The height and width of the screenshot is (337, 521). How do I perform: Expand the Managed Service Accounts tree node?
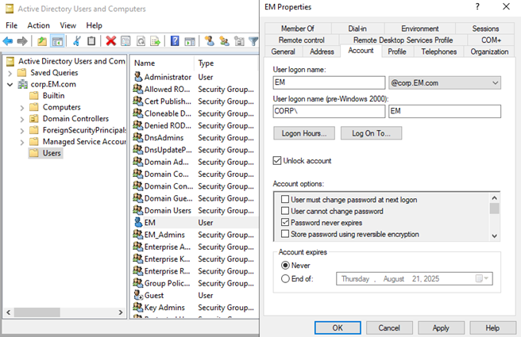point(22,143)
